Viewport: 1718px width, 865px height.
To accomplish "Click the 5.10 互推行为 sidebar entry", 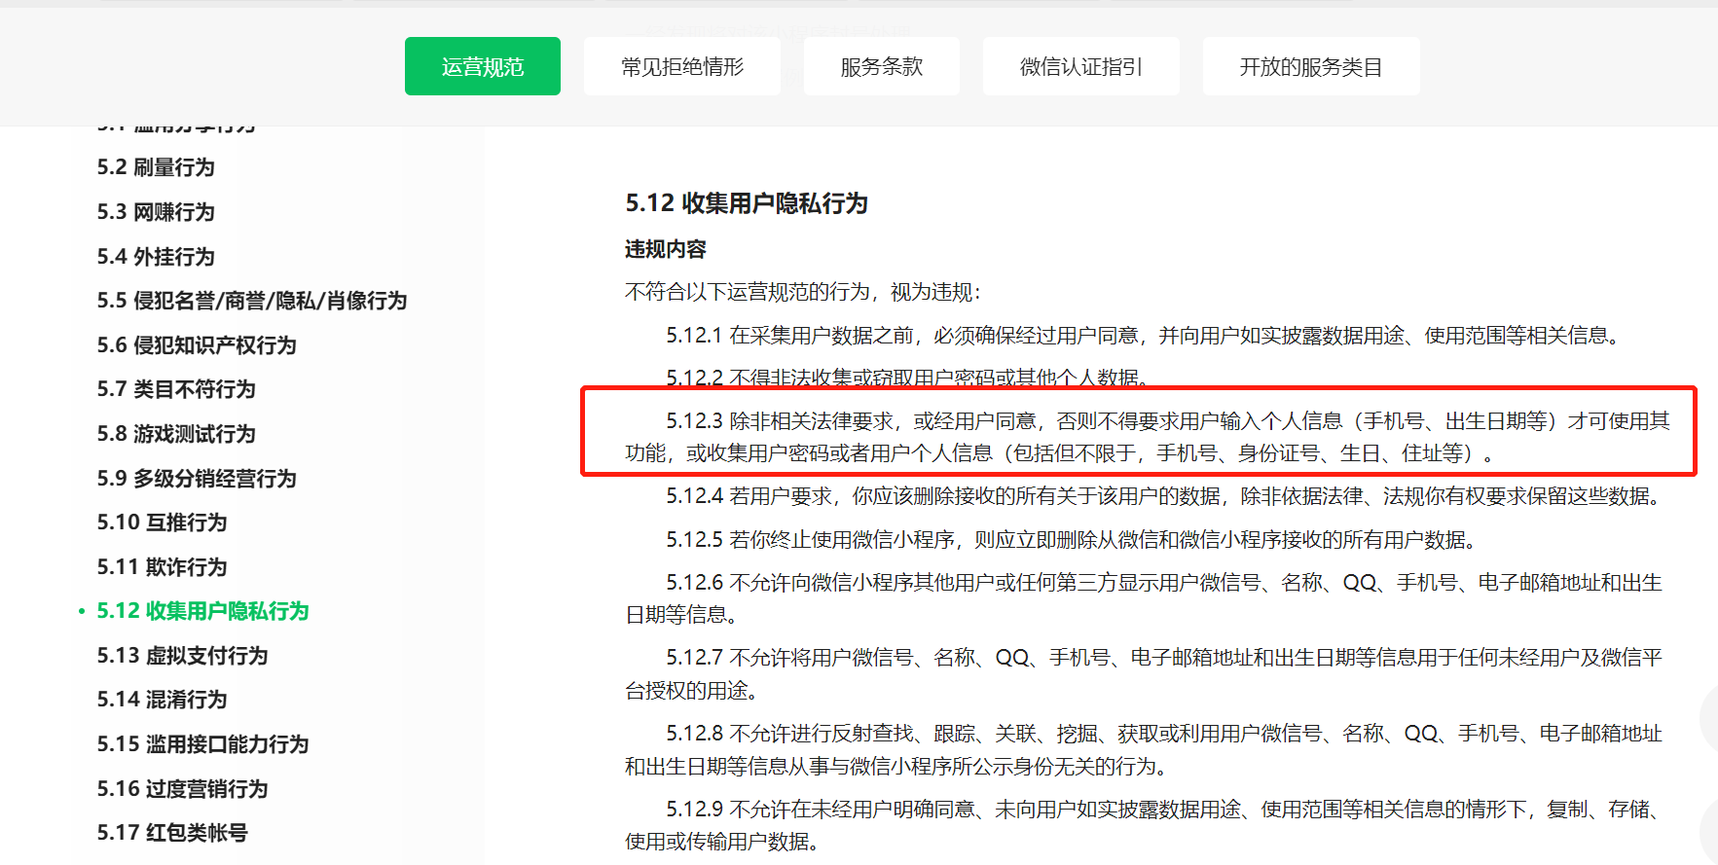I will tap(162, 523).
